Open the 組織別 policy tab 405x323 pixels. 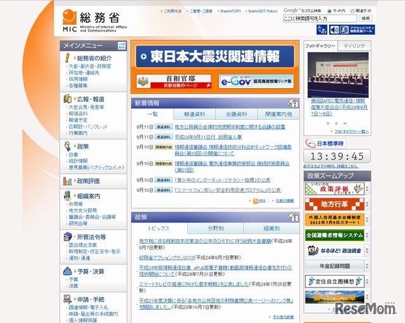pyautogui.click(x=271, y=229)
